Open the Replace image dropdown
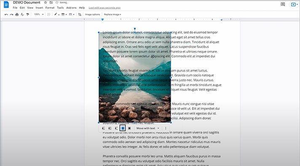The height and width of the screenshot is (166, 300). pos(112,15)
